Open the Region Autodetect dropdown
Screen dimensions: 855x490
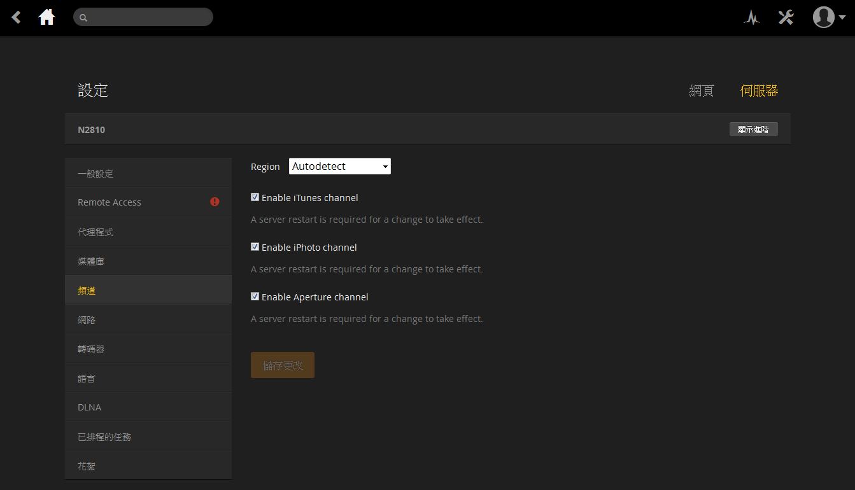(x=340, y=166)
